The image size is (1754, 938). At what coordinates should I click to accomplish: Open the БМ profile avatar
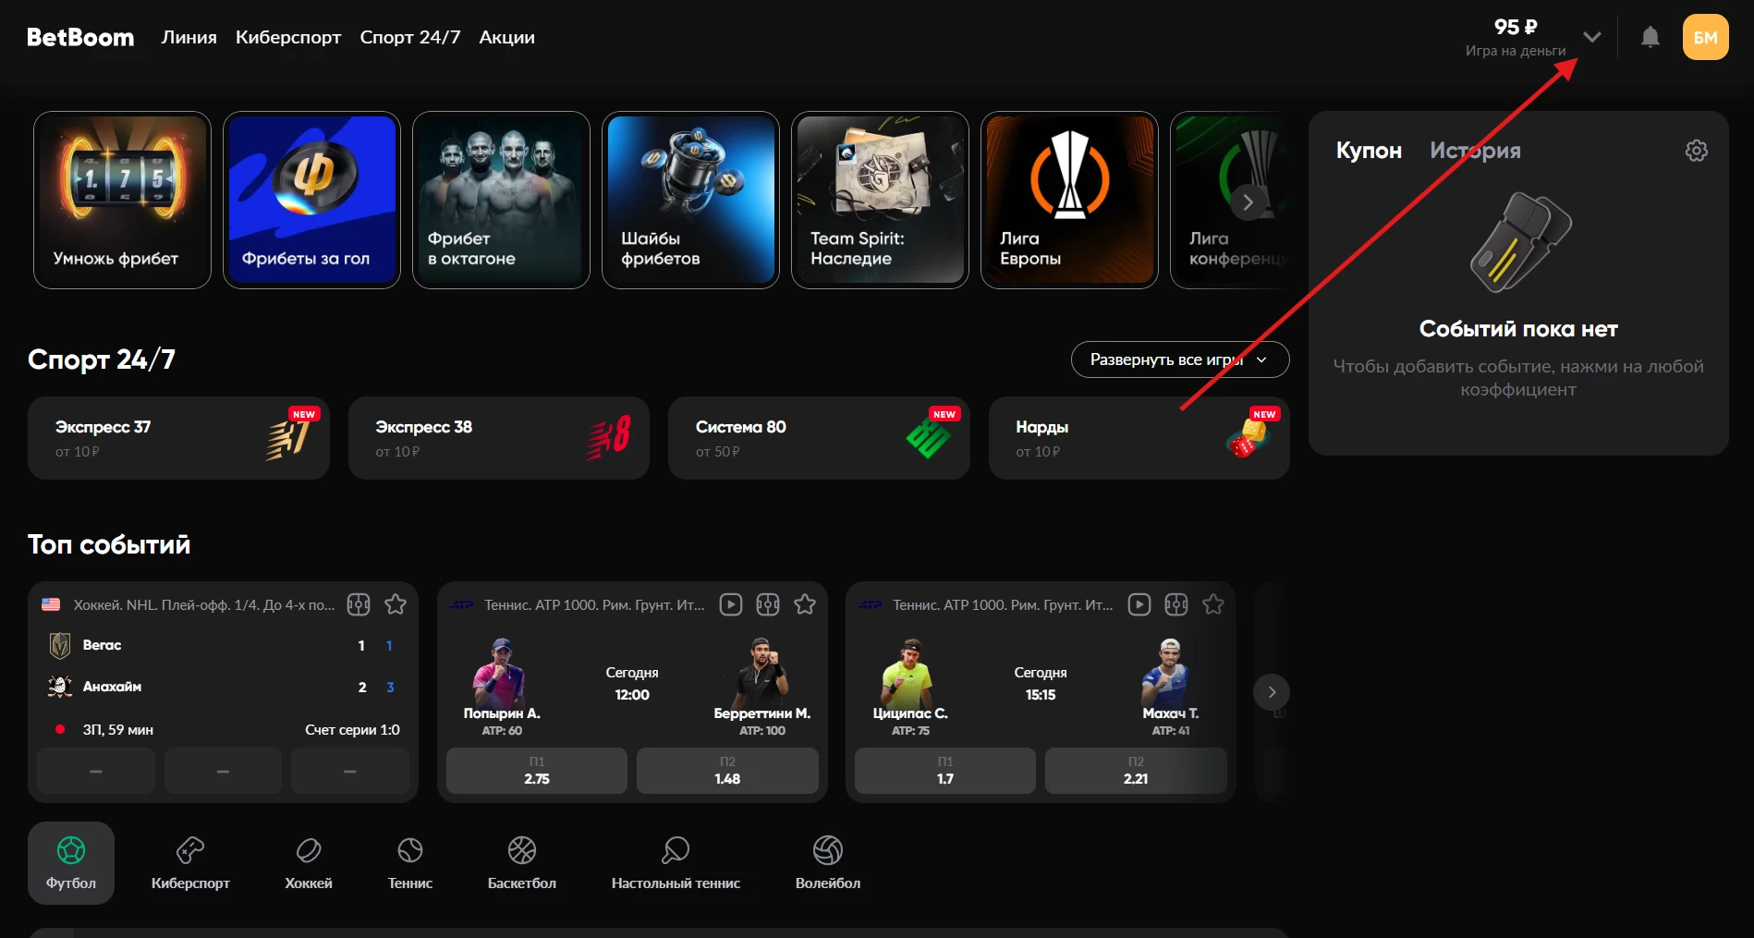point(1705,37)
